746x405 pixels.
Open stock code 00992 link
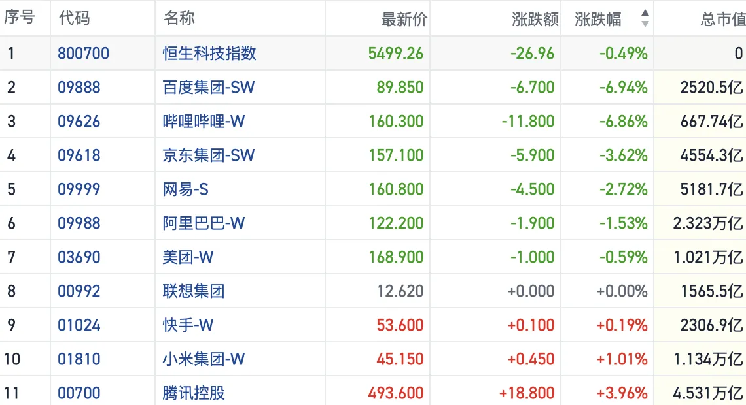[x=79, y=291]
